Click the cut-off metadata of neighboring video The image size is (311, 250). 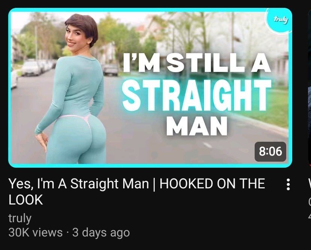309,209
